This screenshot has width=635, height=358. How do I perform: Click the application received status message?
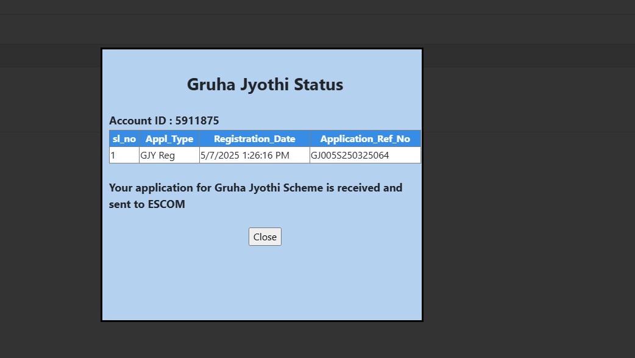255,196
